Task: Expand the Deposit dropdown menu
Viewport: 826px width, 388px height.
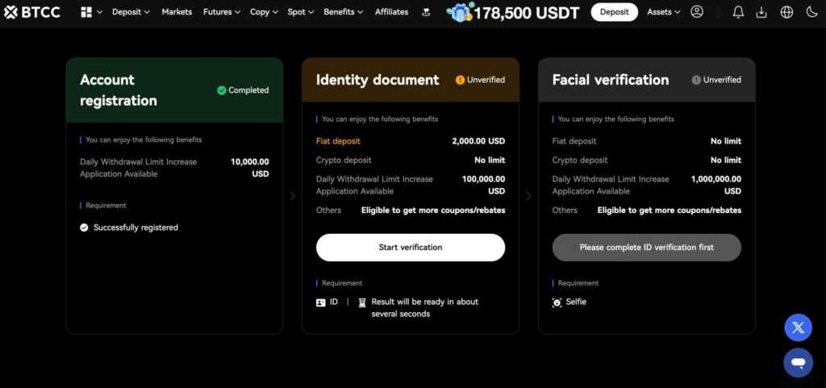Action: pyautogui.click(x=131, y=12)
